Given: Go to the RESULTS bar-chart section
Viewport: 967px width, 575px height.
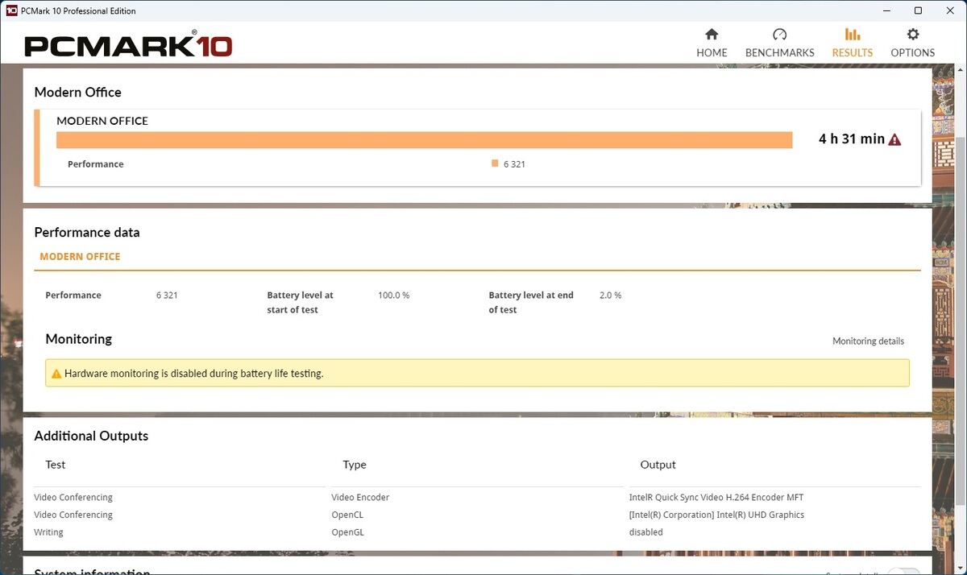Looking at the screenshot, I should (x=852, y=43).
